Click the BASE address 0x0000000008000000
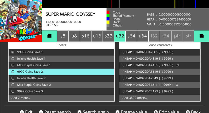The width and height of the screenshot is (209, 113). click(x=175, y=15)
